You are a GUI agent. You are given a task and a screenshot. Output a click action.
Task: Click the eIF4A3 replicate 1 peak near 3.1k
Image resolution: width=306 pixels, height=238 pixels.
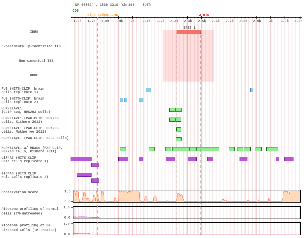[289, 159]
